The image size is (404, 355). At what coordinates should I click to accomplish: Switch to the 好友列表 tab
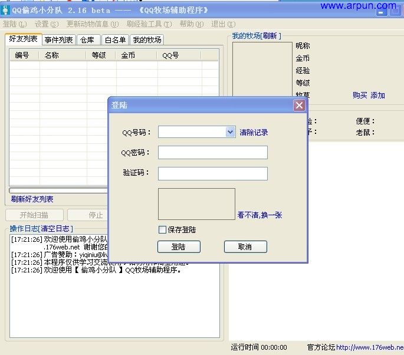[23, 39]
